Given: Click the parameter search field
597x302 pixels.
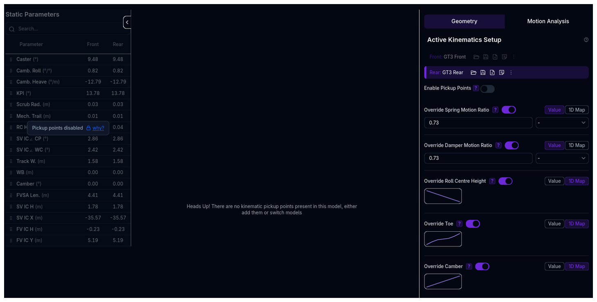Looking at the screenshot, I should point(67,29).
